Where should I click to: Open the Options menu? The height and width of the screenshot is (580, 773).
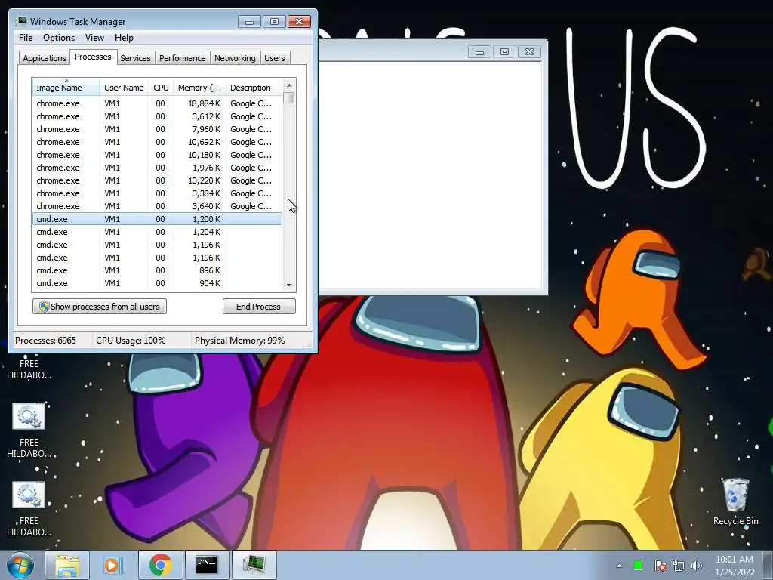click(x=59, y=38)
